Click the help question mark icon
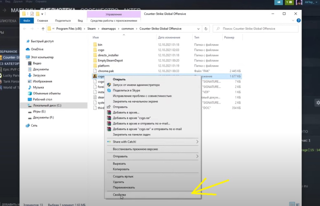Viewport: 320px width, 206px height. click(299, 20)
